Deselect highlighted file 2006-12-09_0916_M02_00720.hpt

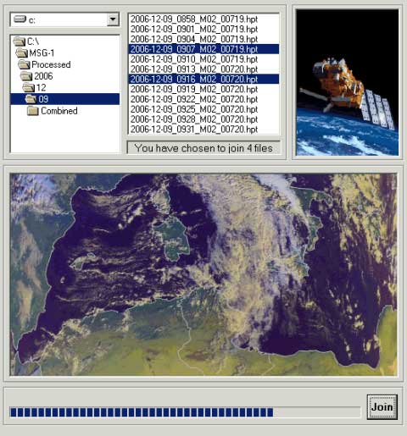tap(203, 79)
